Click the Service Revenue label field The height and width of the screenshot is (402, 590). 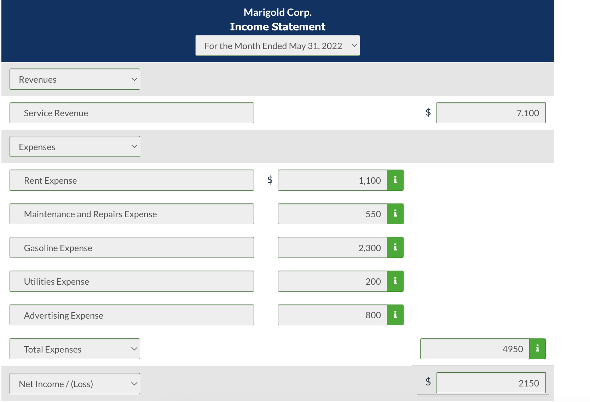click(132, 113)
